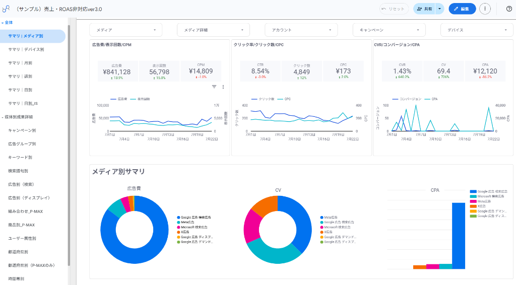Click the CPC ¥173 scorecard
The image size is (516, 285).
tap(343, 71)
